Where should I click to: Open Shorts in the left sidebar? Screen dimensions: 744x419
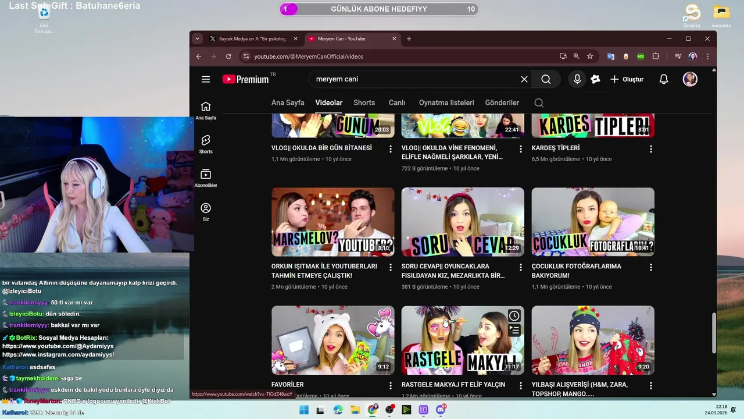(x=206, y=144)
